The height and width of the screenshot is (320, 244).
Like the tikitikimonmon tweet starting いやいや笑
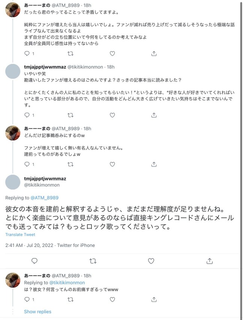coord(112,115)
